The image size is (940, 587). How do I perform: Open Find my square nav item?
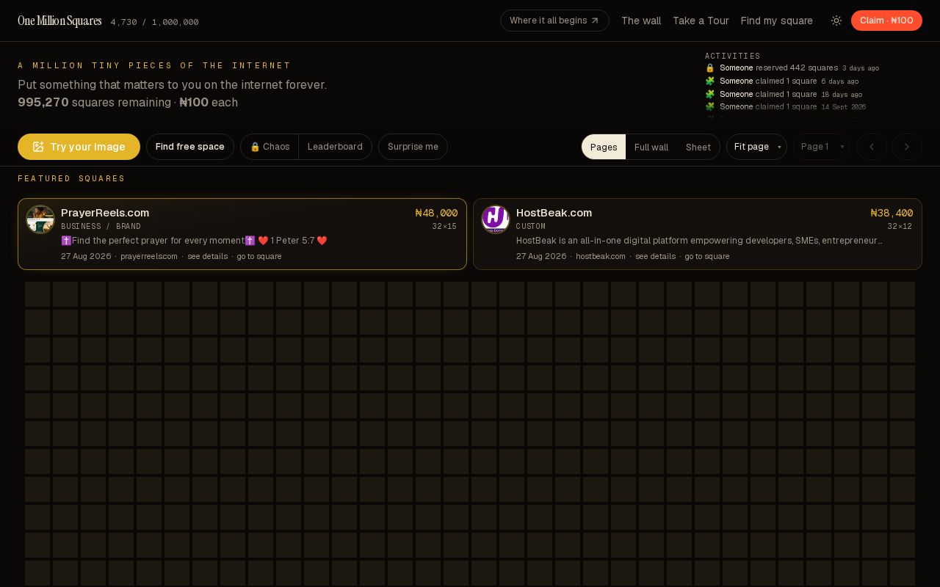[x=776, y=21]
